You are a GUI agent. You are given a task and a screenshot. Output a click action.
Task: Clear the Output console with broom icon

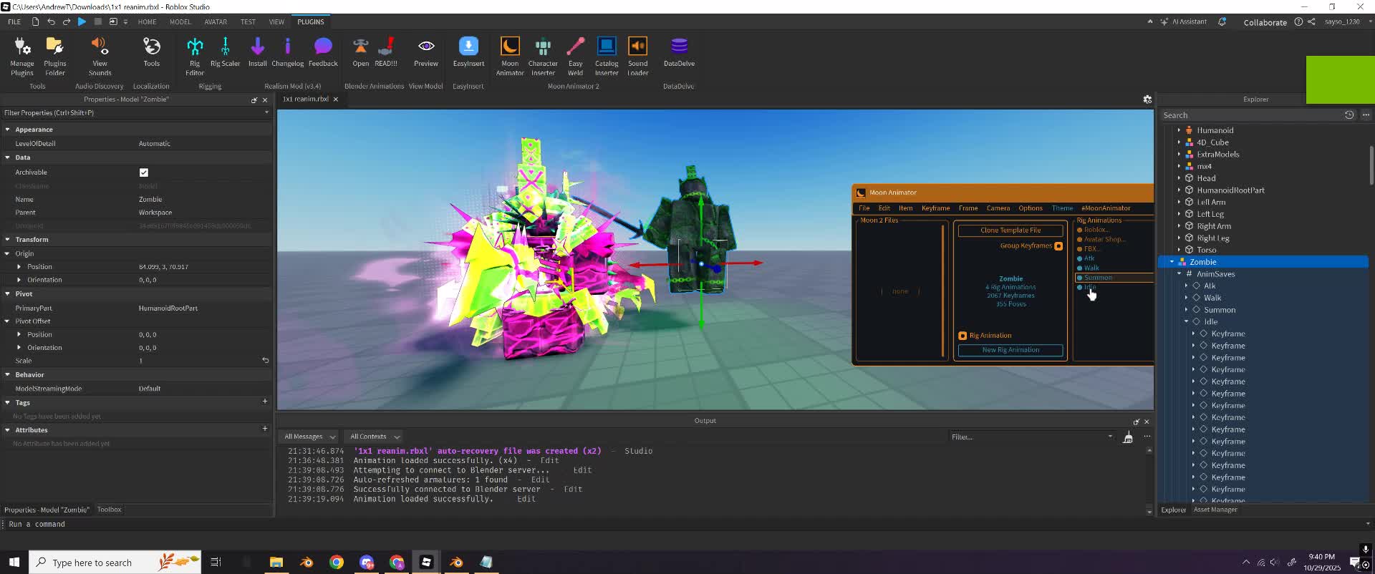point(1128,437)
